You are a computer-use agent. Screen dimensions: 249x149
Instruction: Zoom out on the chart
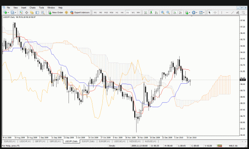pyautogui.click(x=168, y=12)
